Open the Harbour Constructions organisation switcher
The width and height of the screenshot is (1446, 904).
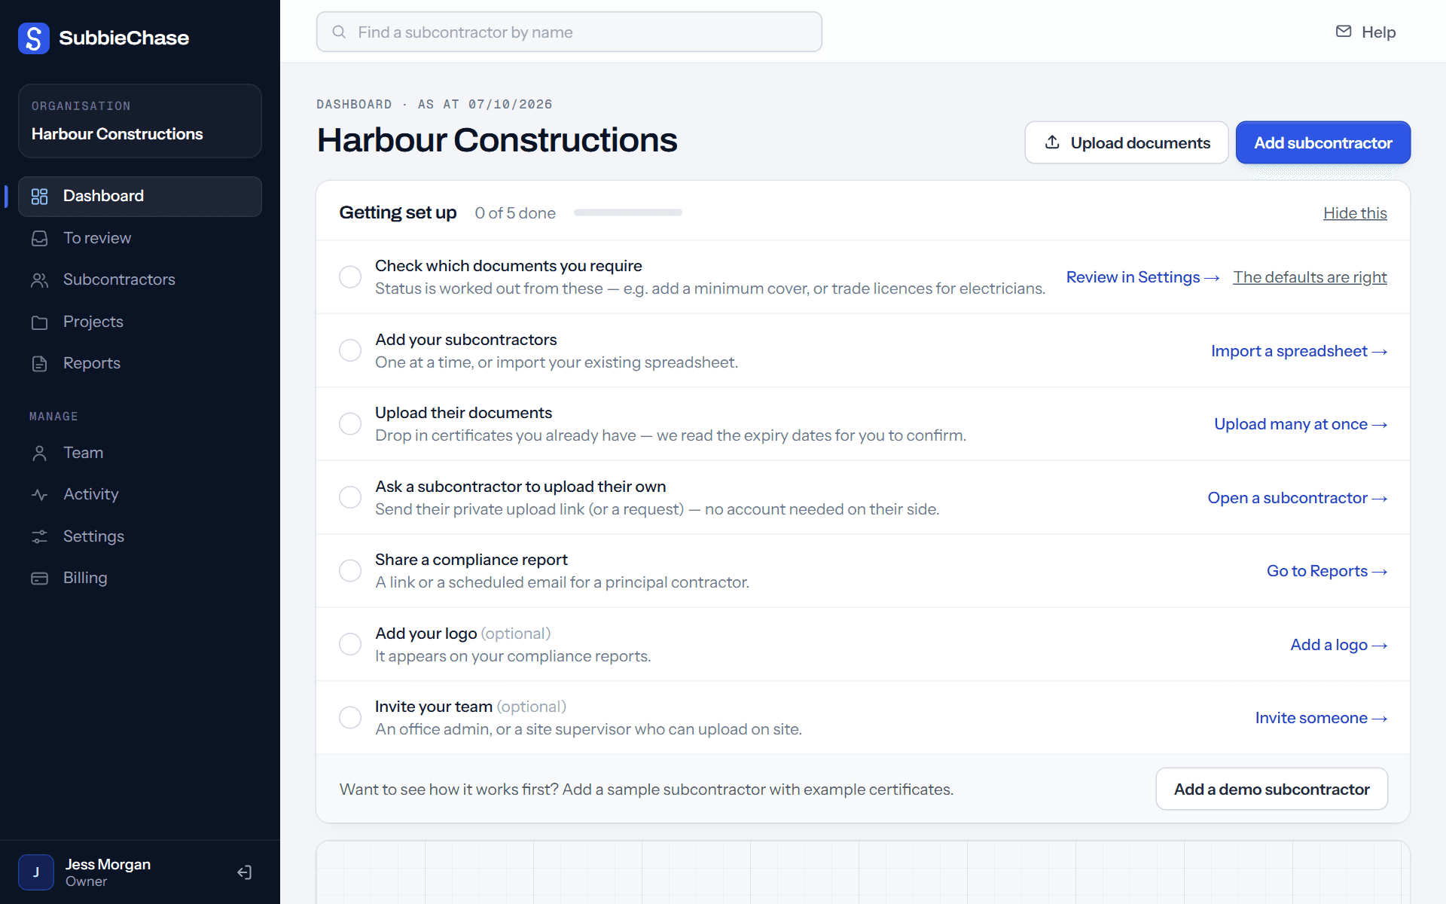(x=140, y=121)
